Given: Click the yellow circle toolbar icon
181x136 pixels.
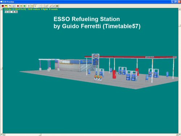Looking at the screenshot, I should click(x=21, y=6).
